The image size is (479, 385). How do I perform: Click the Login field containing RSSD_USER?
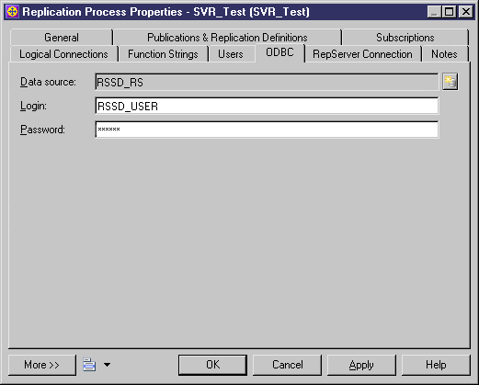pyautogui.click(x=267, y=106)
